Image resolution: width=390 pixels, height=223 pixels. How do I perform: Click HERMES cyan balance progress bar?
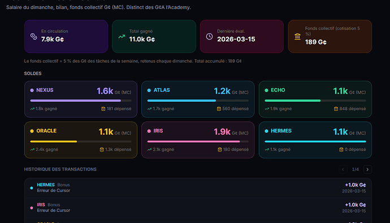pos(315,142)
